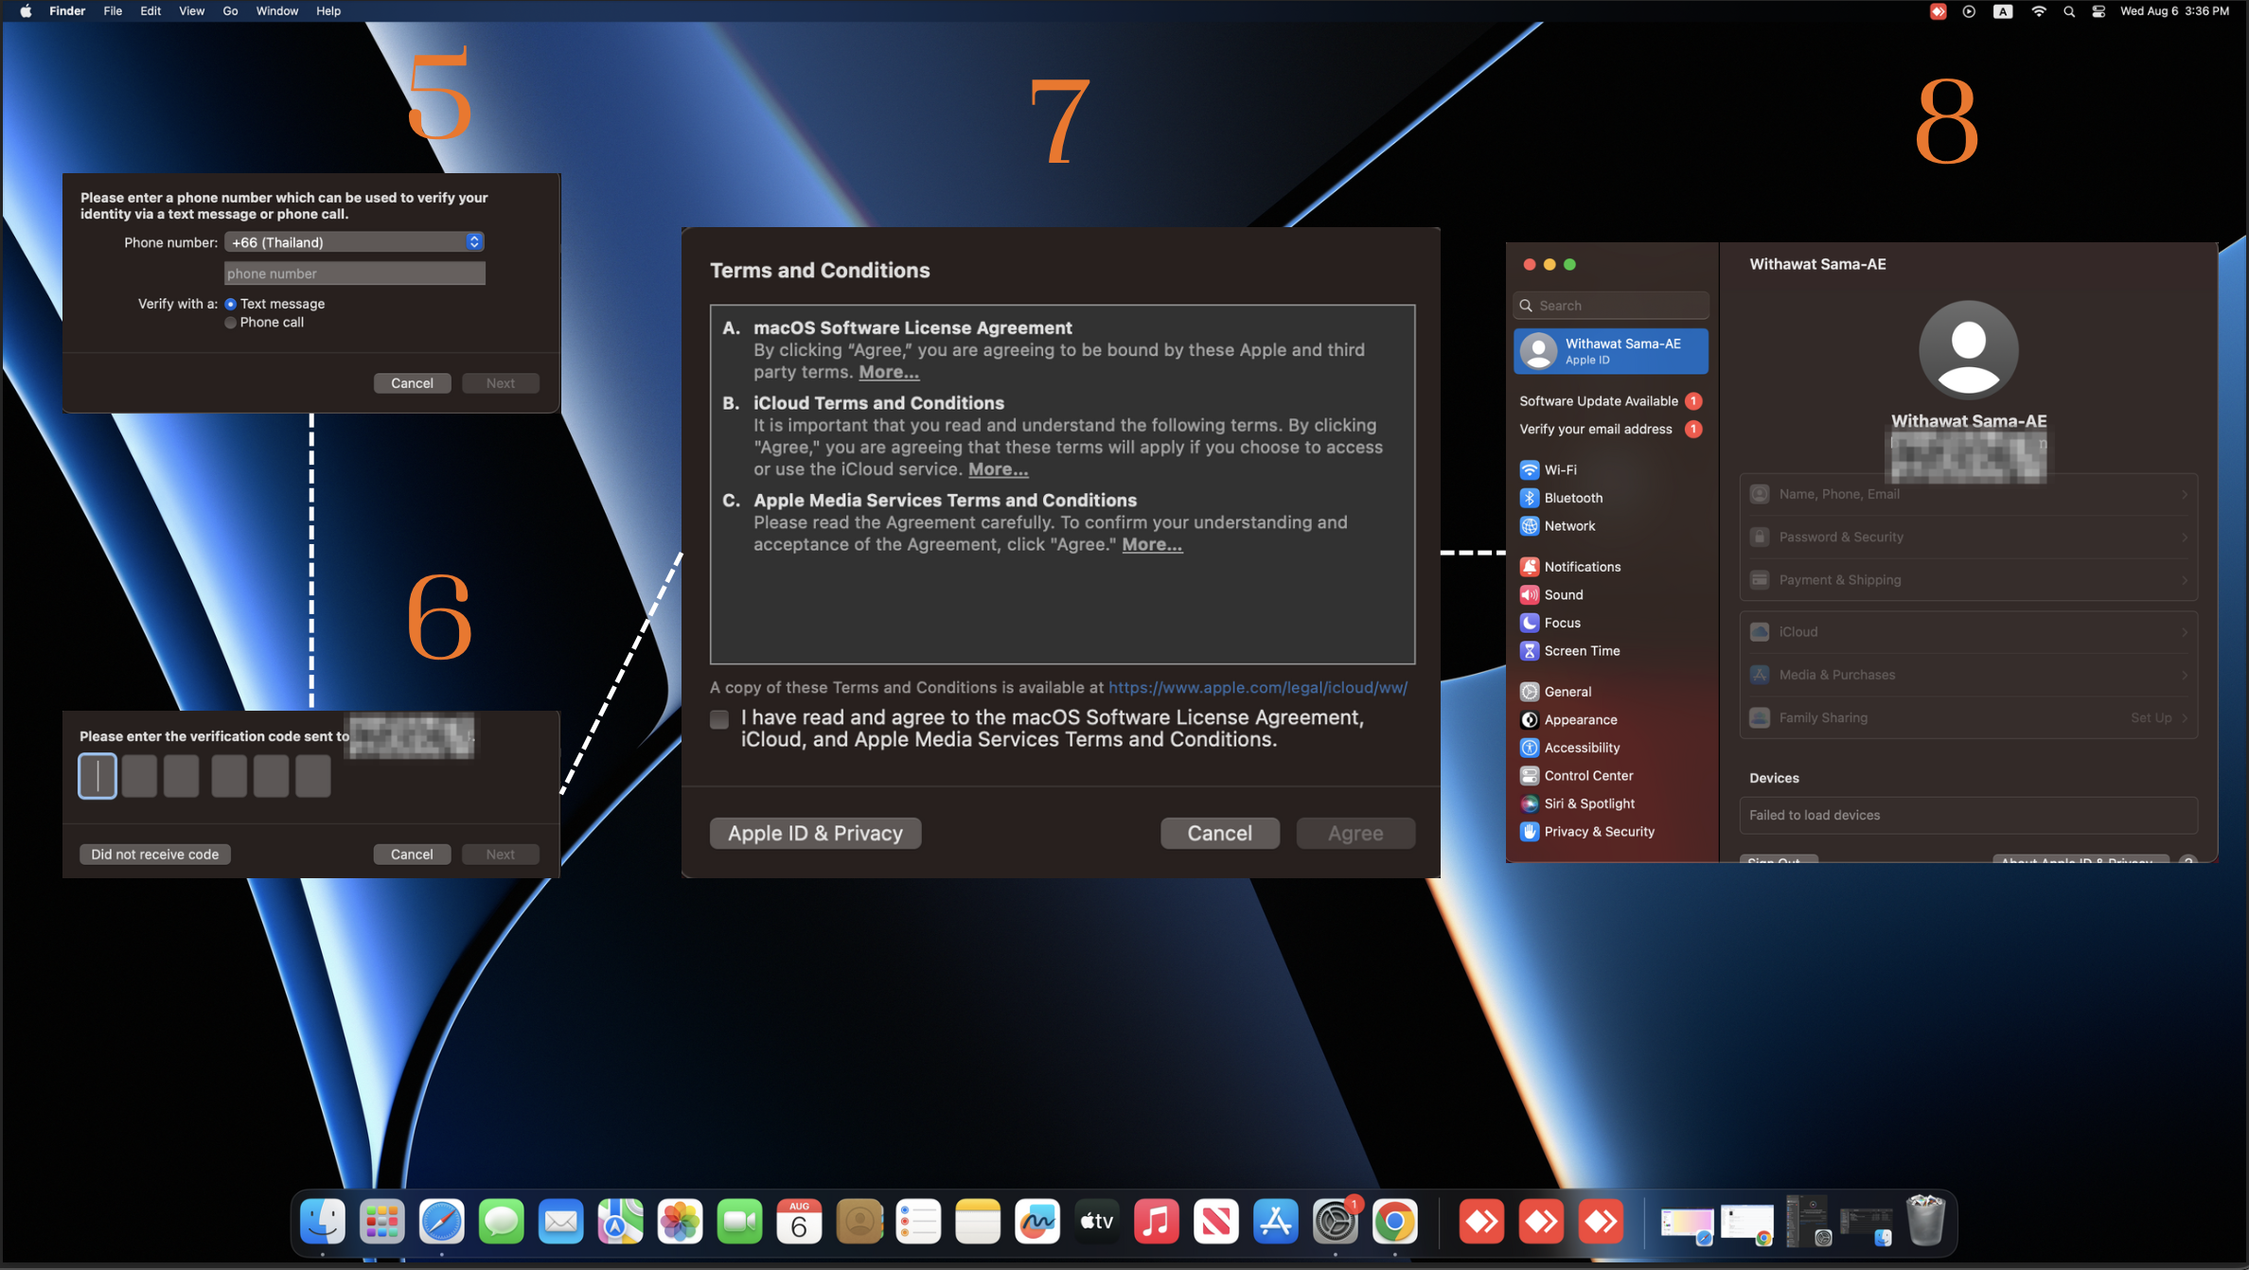Viewport: 2249px width, 1270px height.
Task: Open Google Chrome from the Dock
Action: pos(1395,1222)
